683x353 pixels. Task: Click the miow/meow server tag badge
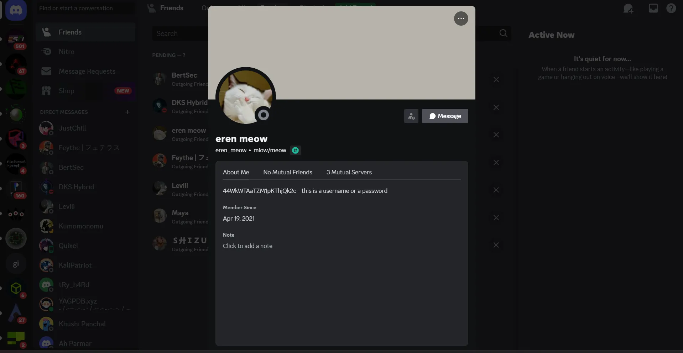pos(295,151)
